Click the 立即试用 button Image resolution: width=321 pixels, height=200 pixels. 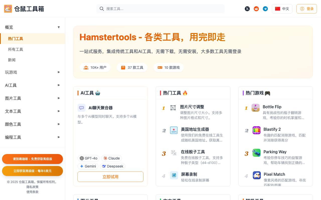(110, 177)
